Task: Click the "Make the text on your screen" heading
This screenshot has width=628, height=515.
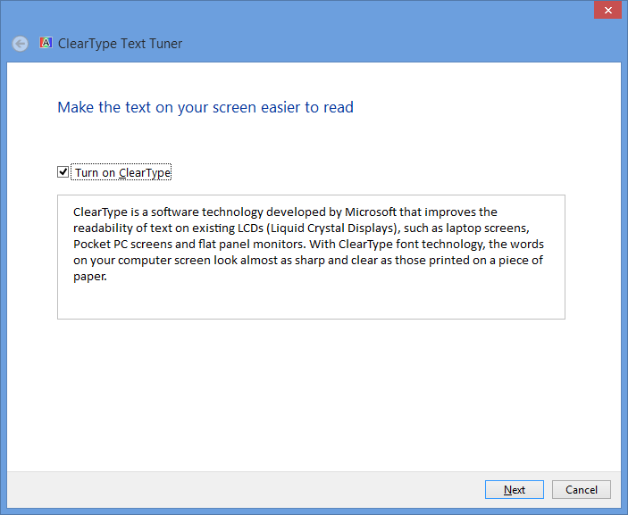Action: (x=205, y=107)
